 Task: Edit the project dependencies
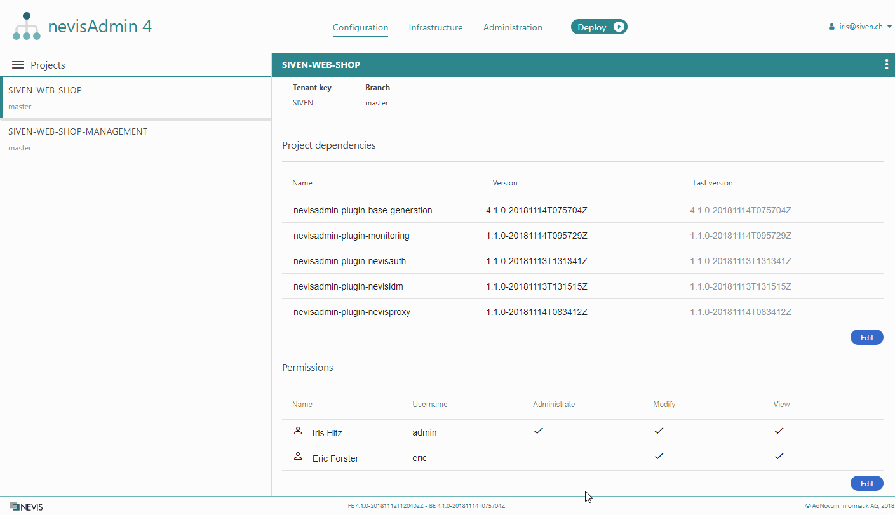coord(866,338)
